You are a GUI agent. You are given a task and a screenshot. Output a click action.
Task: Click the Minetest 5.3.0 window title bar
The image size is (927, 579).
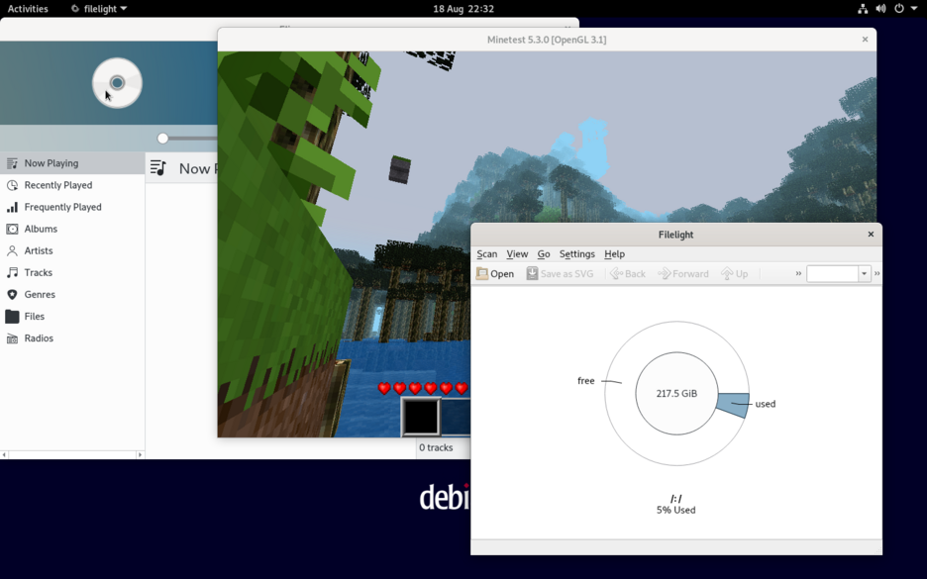(547, 40)
